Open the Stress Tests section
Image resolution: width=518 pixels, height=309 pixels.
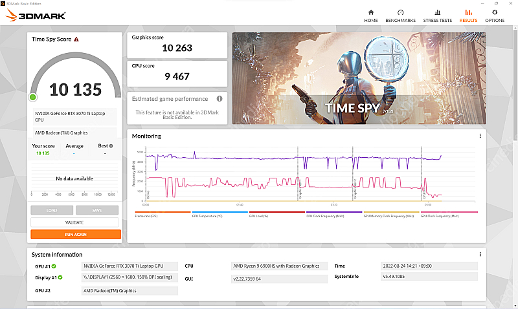coord(438,16)
